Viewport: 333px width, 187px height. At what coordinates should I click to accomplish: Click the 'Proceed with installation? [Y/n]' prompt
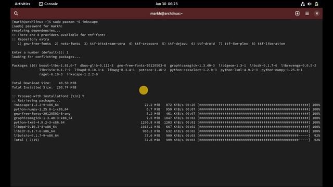tap(48, 96)
